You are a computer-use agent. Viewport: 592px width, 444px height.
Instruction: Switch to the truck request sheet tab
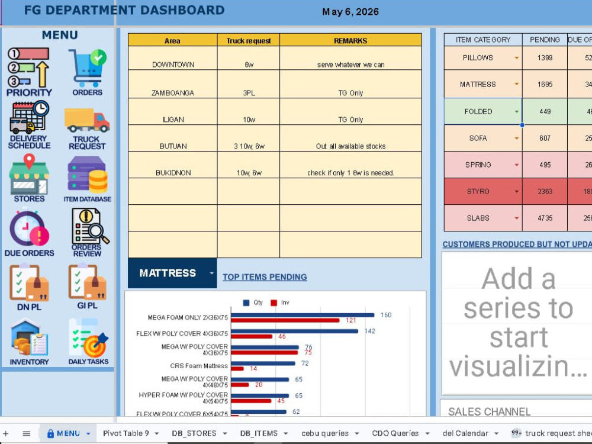(558, 433)
